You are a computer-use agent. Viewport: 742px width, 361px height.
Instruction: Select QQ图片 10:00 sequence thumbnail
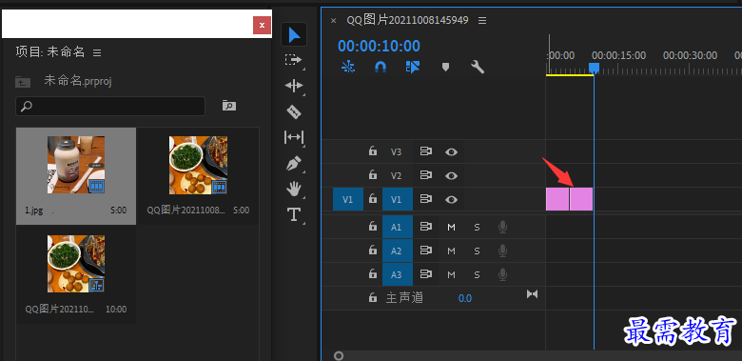pos(76,264)
